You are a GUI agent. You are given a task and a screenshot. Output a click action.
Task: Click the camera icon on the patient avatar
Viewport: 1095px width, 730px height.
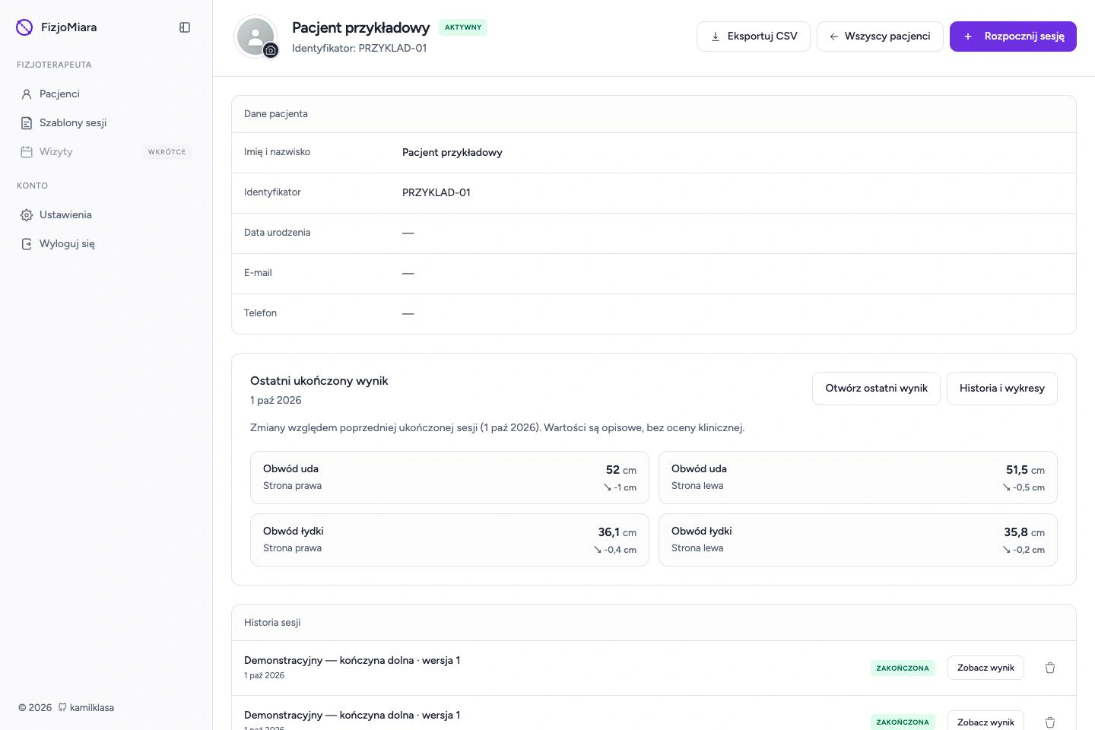271,50
